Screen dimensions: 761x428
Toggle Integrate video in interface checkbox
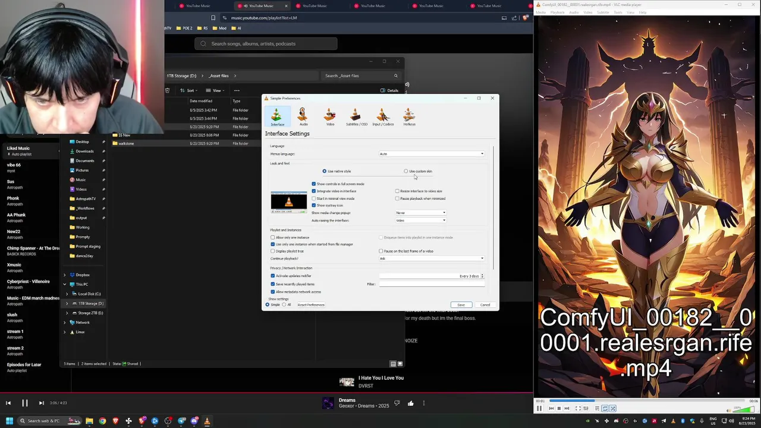point(314,191)
